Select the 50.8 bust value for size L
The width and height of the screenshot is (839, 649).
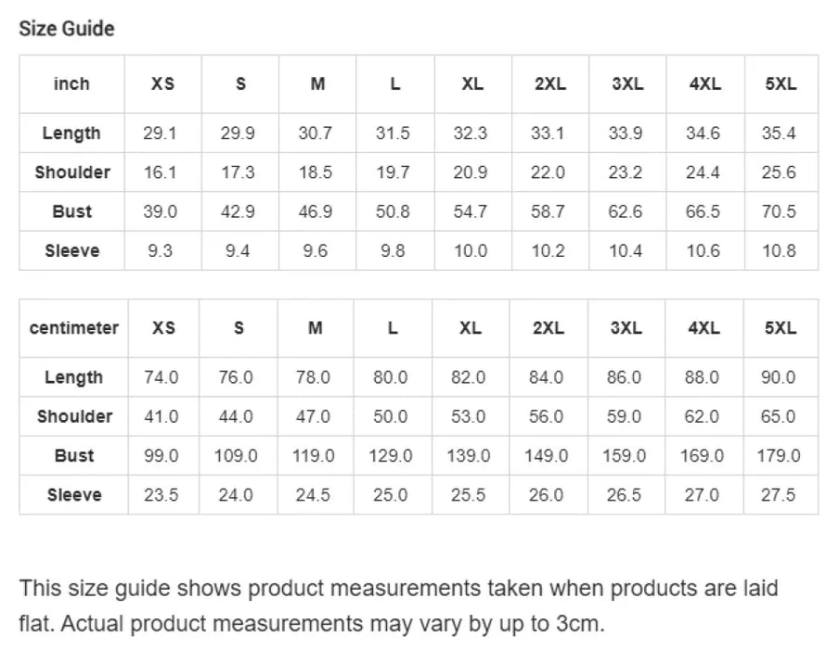[x=393, y=211]
